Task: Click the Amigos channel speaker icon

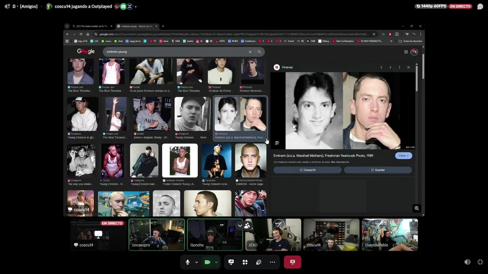Action: pyautogui.click(x=7, y=6)
